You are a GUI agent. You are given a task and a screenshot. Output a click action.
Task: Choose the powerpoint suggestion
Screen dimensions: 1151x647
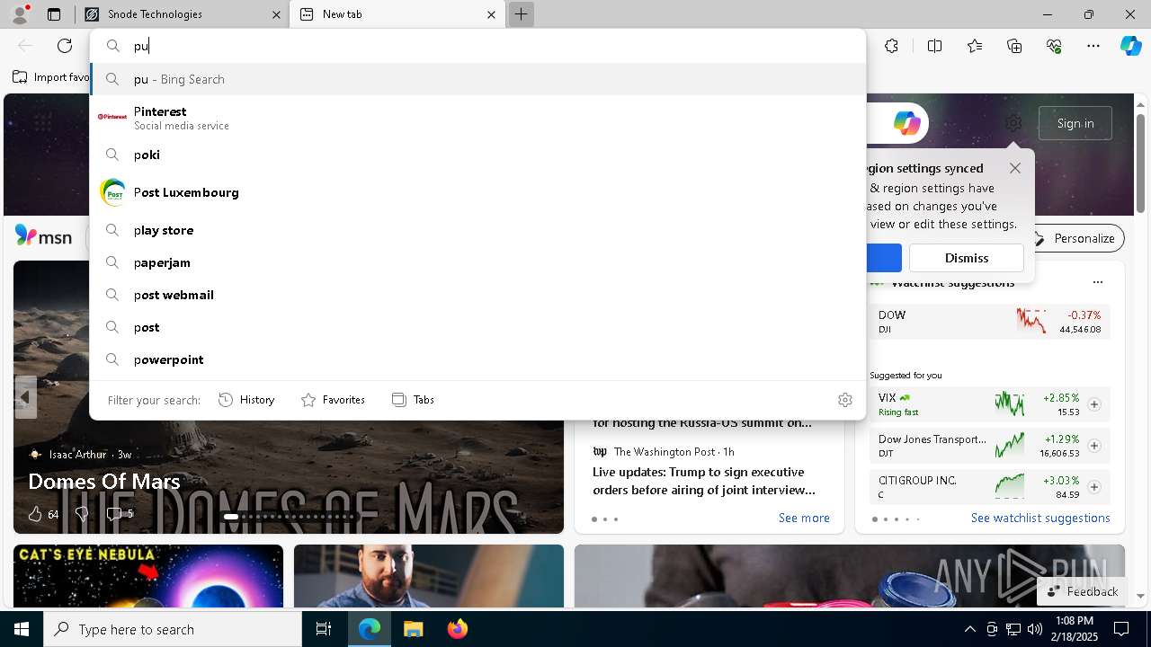477,359
